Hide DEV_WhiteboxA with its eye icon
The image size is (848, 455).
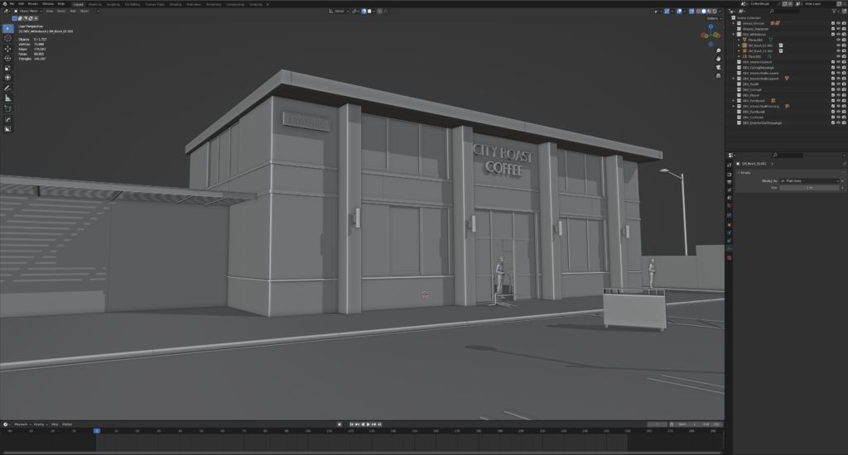[x=838, y=35]
